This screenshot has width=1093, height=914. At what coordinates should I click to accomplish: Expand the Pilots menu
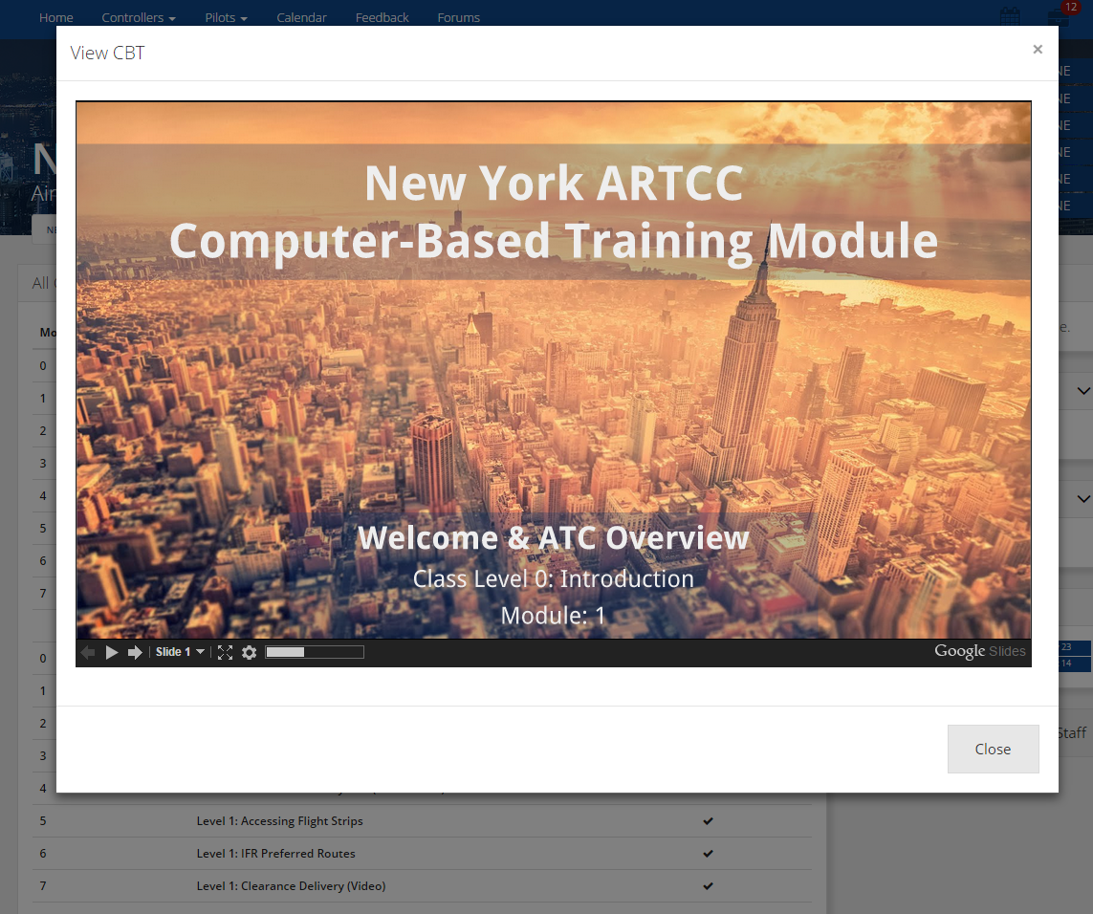226,17
